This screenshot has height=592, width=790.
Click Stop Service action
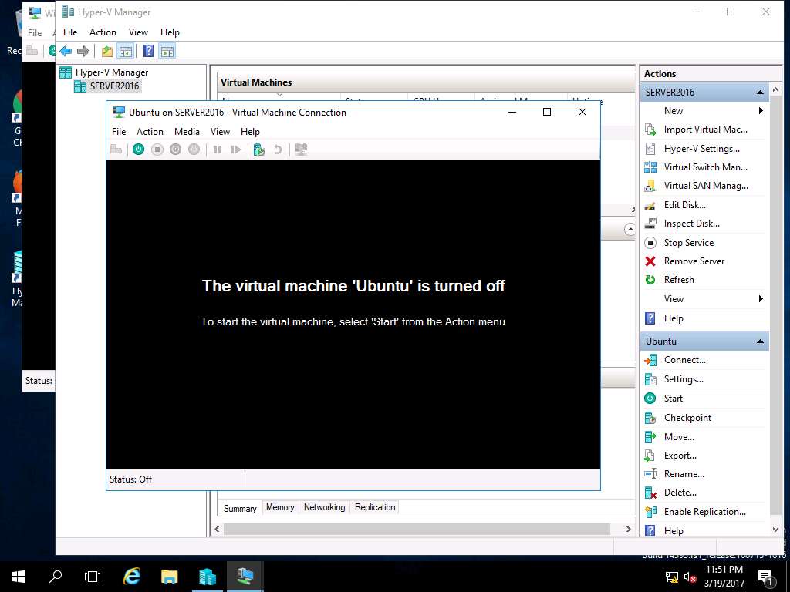pos(688,243)
